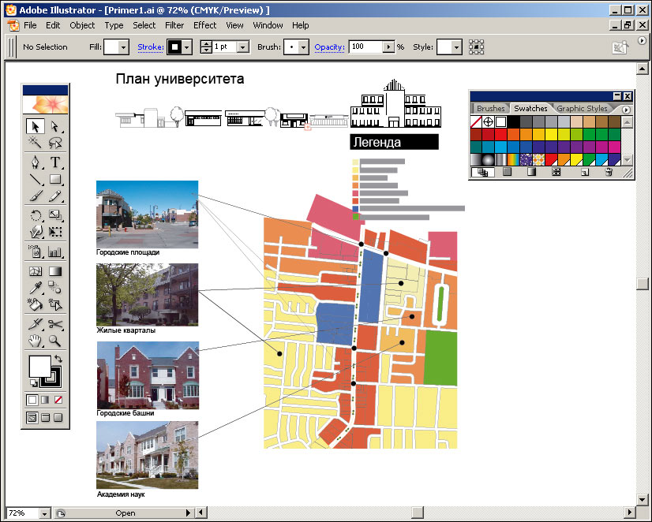Select the Pen tool
The image size is (652, 522).
point(35,162)
